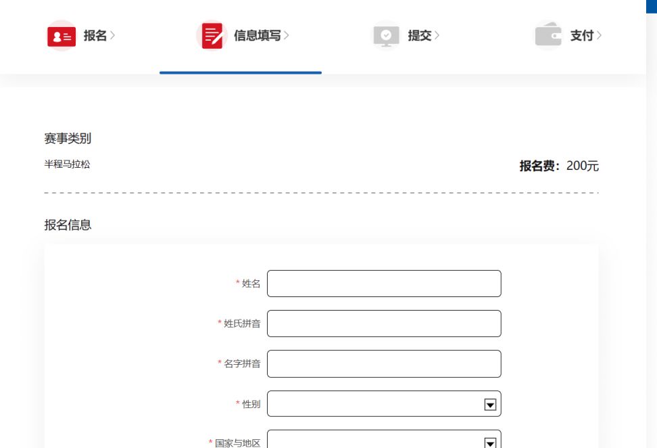Click the 国家与地区 field label

click(x=237, y=443)
